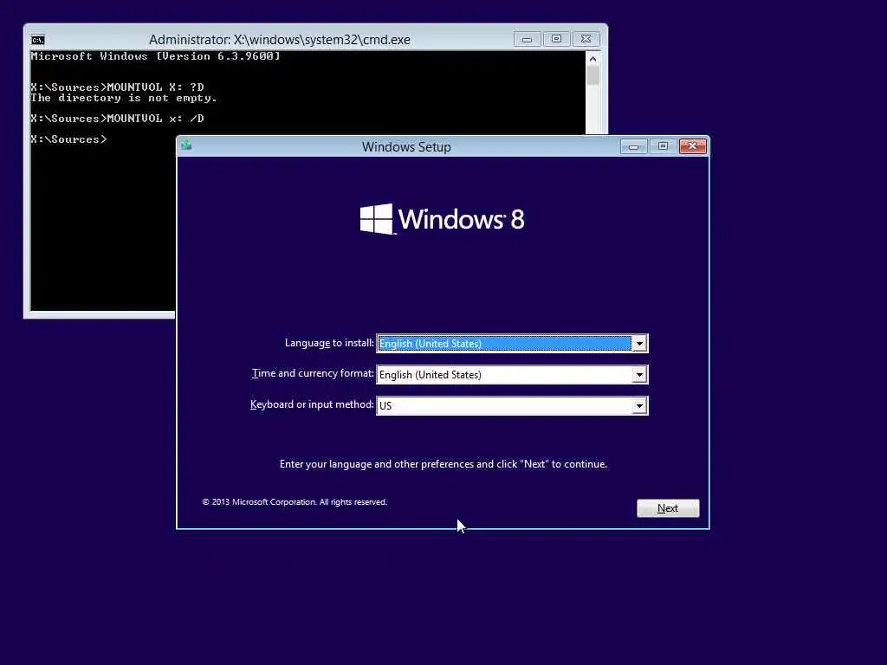This screenshot has width=887, height=665.
Task: Click the 'Enter your language and other preferences' text
Action: pos(443,464)
